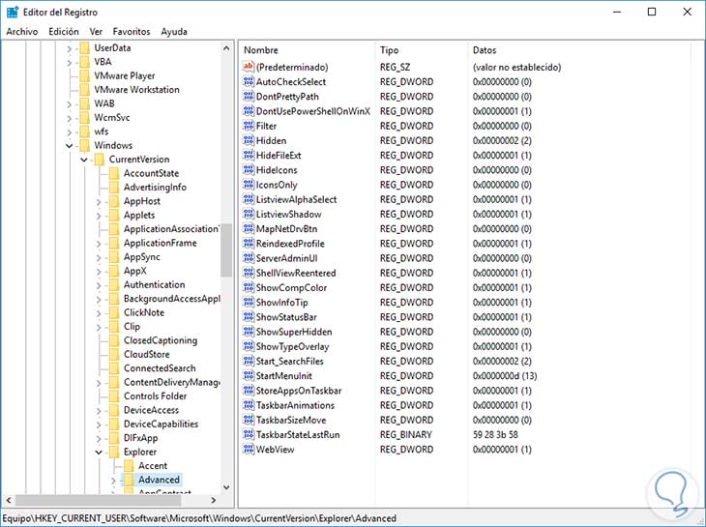Sort by the Datos column header
This screenshot has width=706, height=527.
point(578,50)
